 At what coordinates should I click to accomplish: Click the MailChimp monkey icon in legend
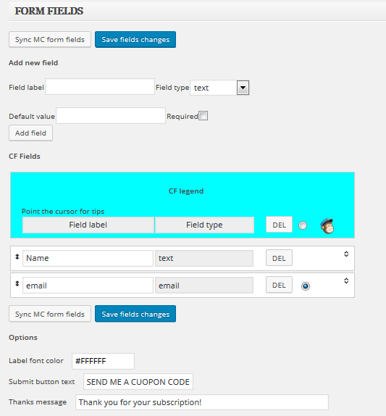coord(327,226)
